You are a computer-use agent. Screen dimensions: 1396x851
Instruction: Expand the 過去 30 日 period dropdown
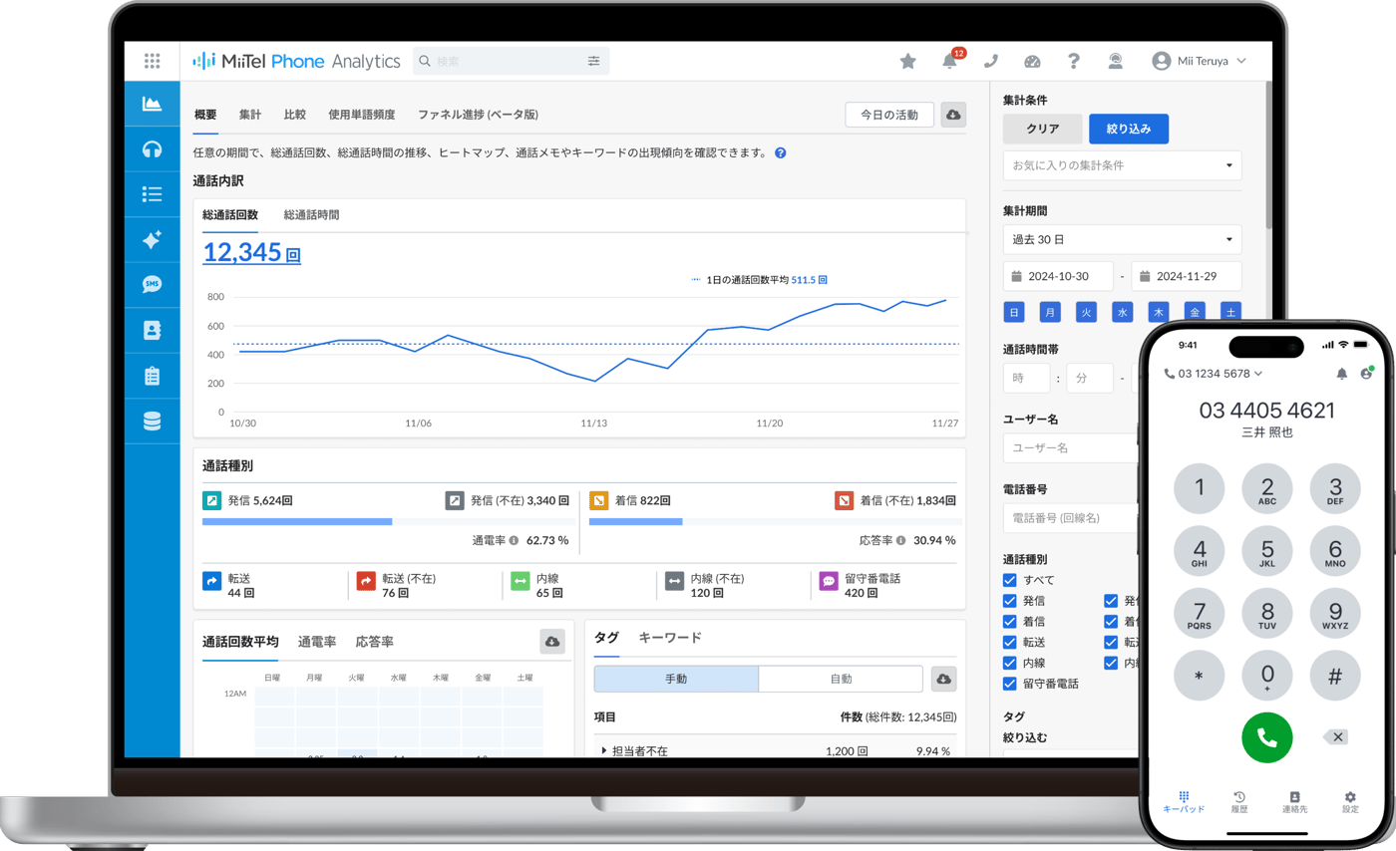[1122, 239]
